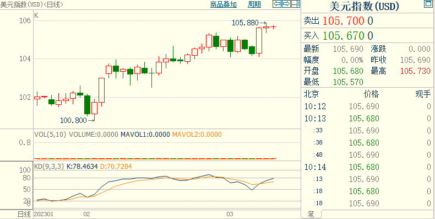Image resolution: width=435 pixels, height=219 pixels.
Task: Click the 03 month marker on time axis
Action: (230, 214)
